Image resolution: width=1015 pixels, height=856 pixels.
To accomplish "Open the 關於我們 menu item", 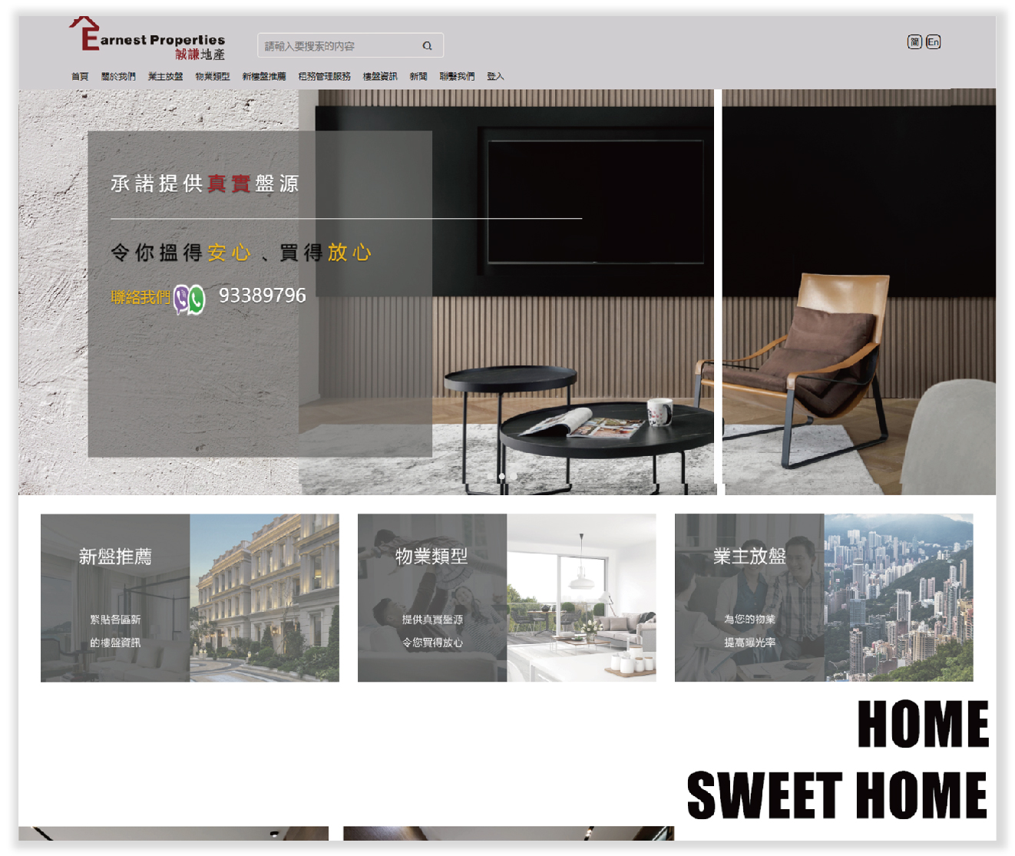I will [x=118, y=77].
